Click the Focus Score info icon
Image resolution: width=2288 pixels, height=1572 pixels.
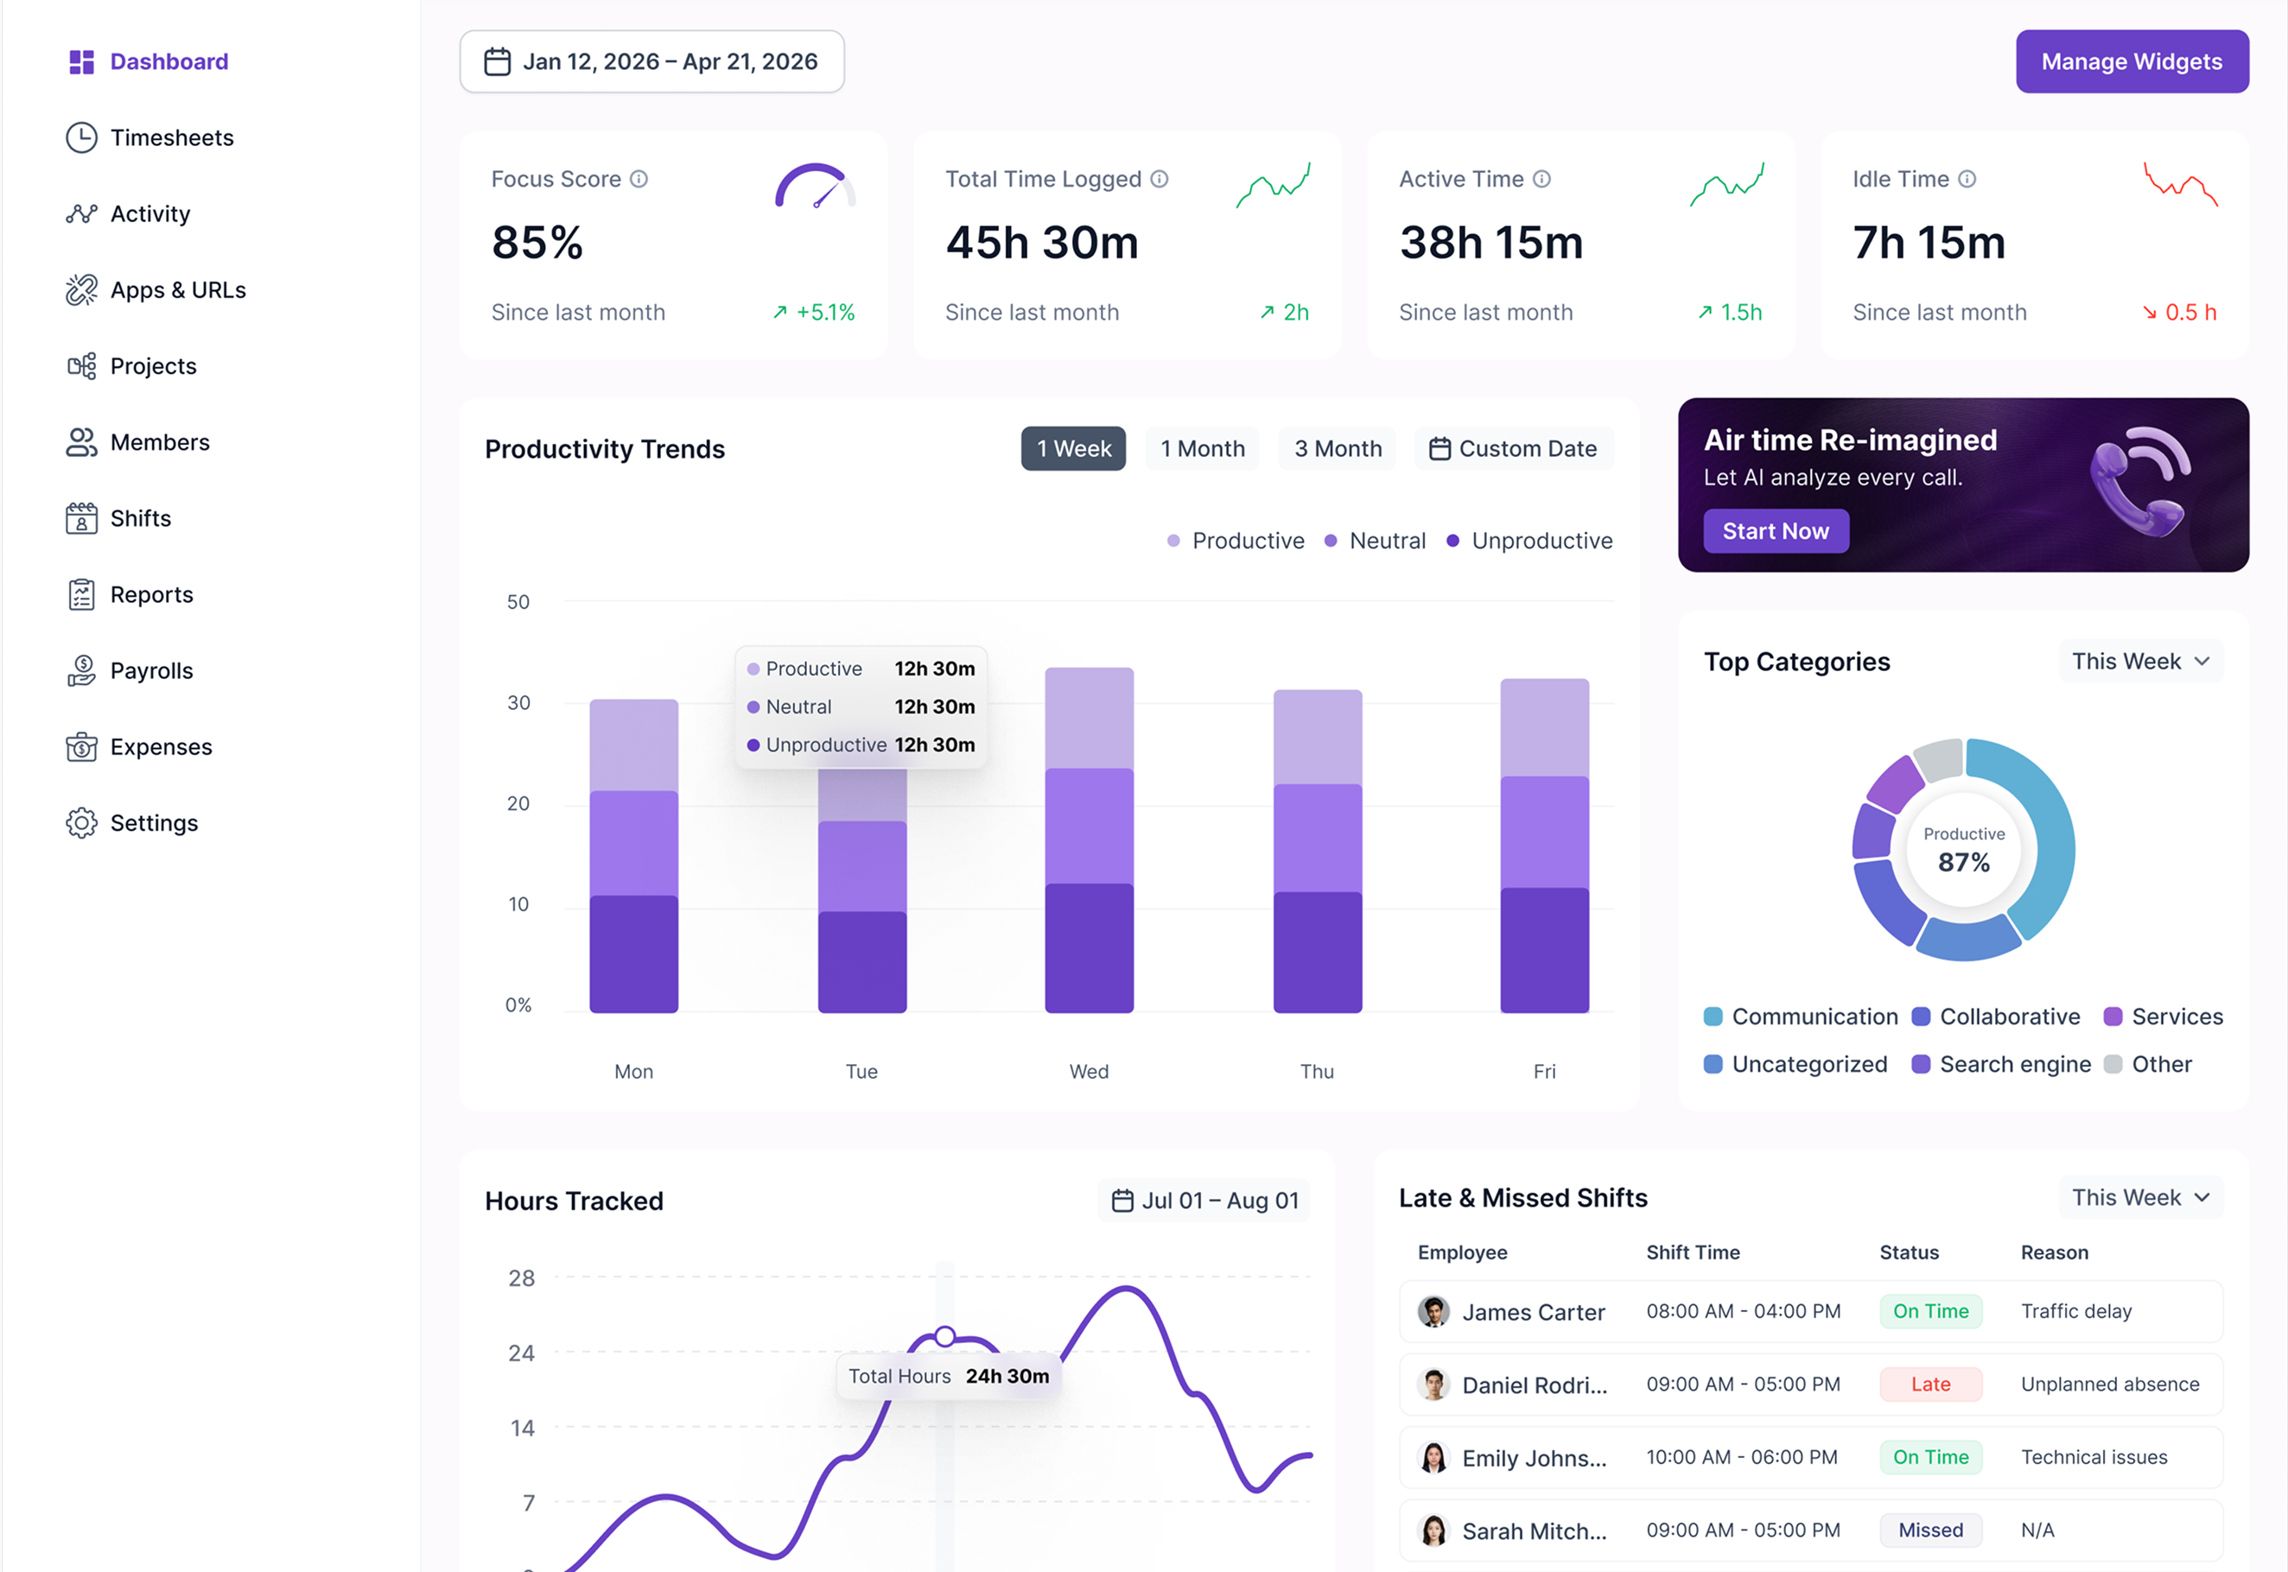click(x=639, y=180)
